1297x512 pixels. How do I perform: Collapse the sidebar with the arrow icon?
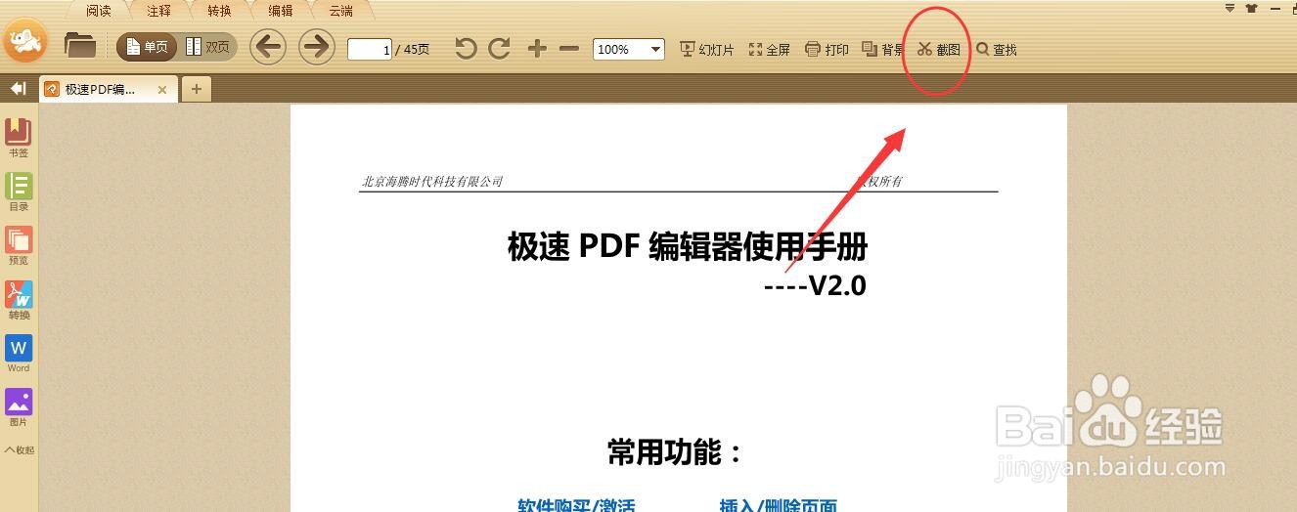[18, 89]
